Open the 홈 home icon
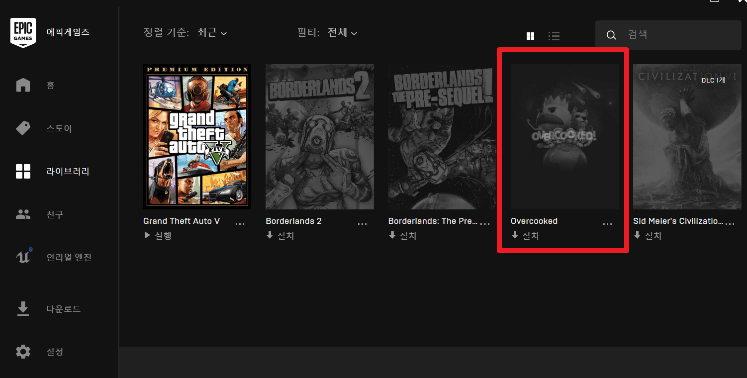 (x=23, y=85)
